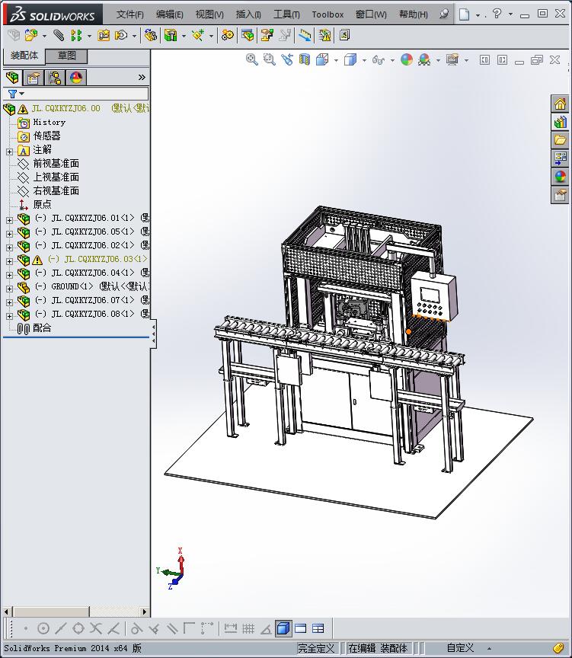Expand the 注解 annotations folder
Viewport: 572px width, 658px height.
tap(10, 152)
